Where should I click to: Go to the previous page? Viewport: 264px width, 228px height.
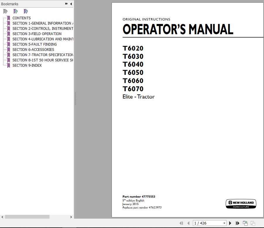[188, 223]
